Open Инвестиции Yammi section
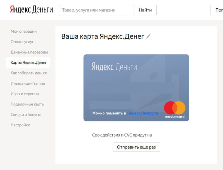This screenshot has height=170, width=223. pos(28,83)
